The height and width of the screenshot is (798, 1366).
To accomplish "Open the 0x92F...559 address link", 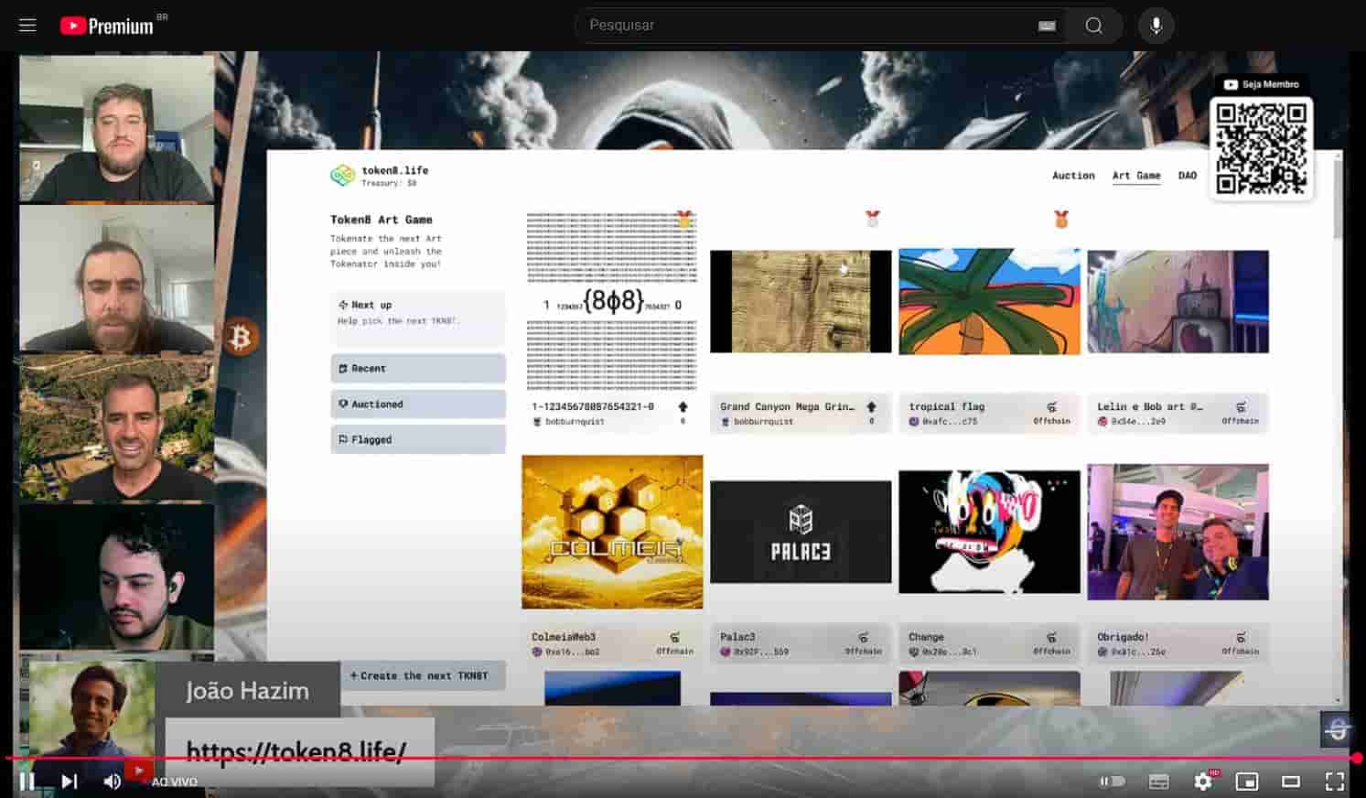I will tap(761, 652).
